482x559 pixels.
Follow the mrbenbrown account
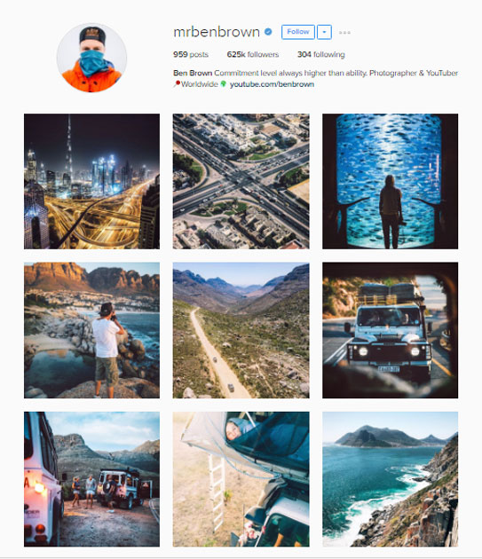click(x=298, y=32)
